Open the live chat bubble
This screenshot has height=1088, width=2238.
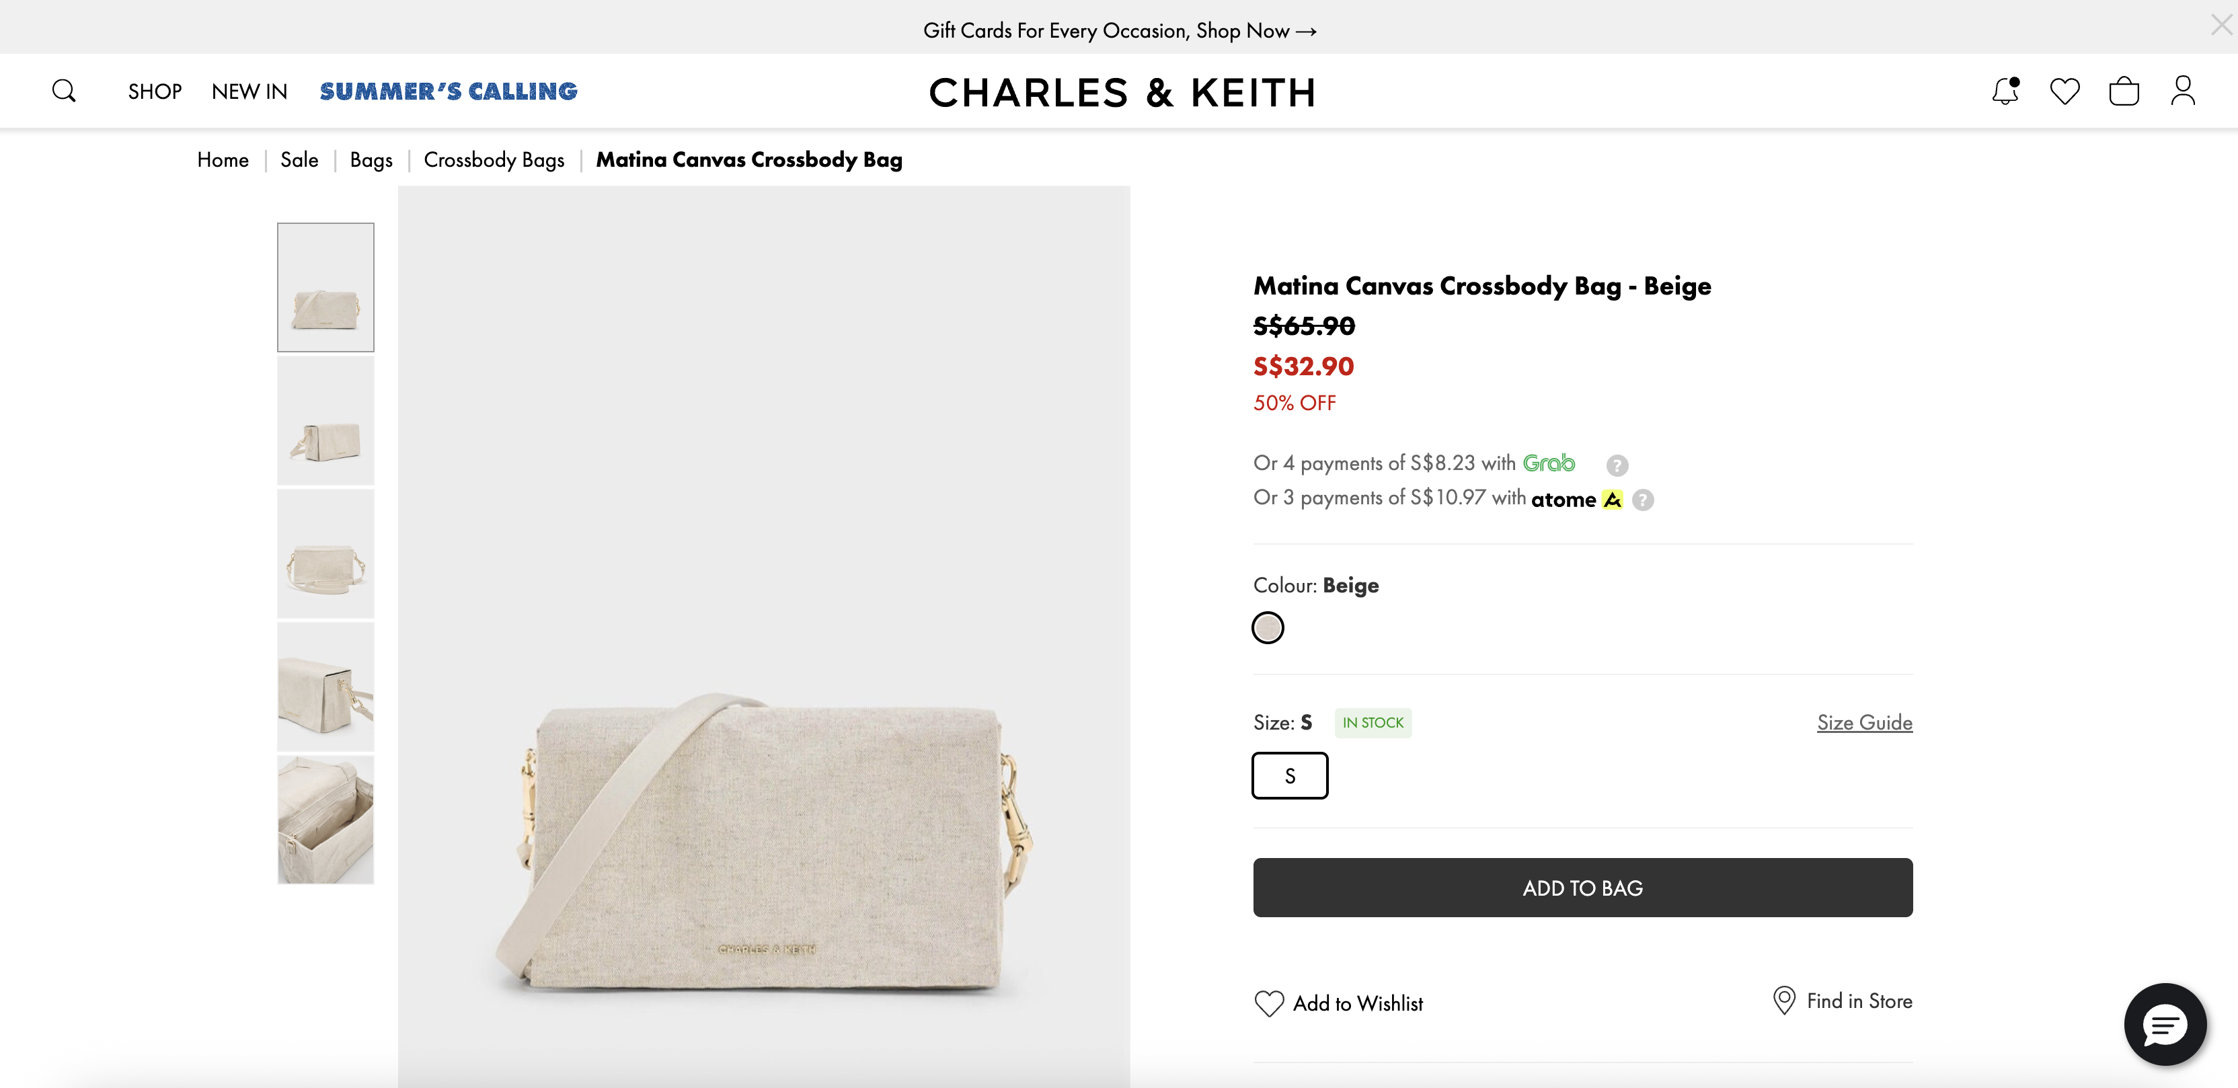tap(2164, 1025)
